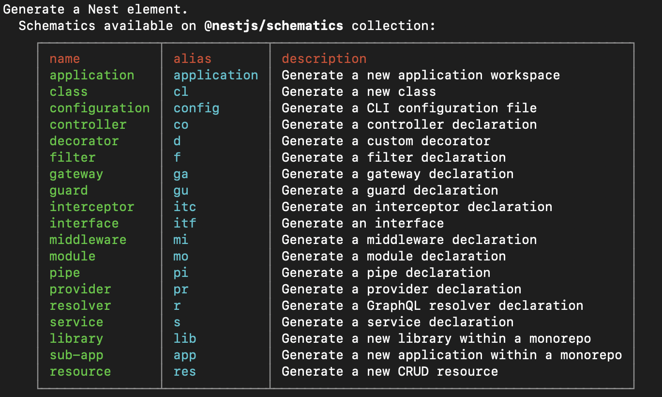The height and width of the screenshot is (397, 662).
Task: Click the 'name' column header
Action: [x=65, y=59]
